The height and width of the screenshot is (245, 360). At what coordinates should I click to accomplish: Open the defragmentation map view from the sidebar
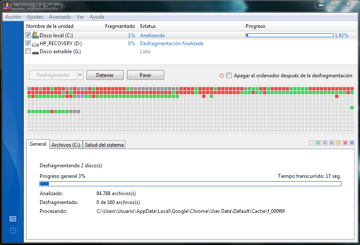12,218
